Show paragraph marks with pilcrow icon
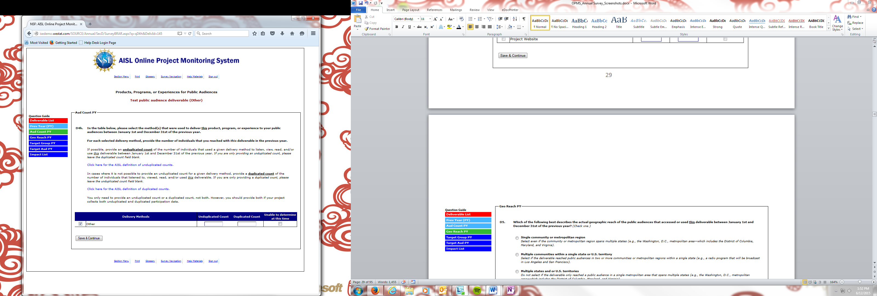This screenshot has height=296, width=877. click(x=524, y=19)
